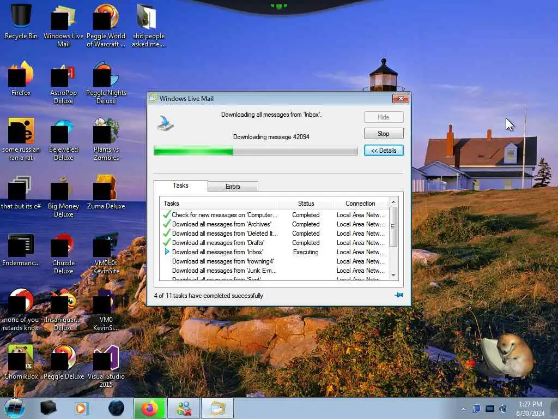The width and height of the screenshot is (558, 419).
Task: Click the pin icon in dialog footer
Action: click(x=398, y=295)
